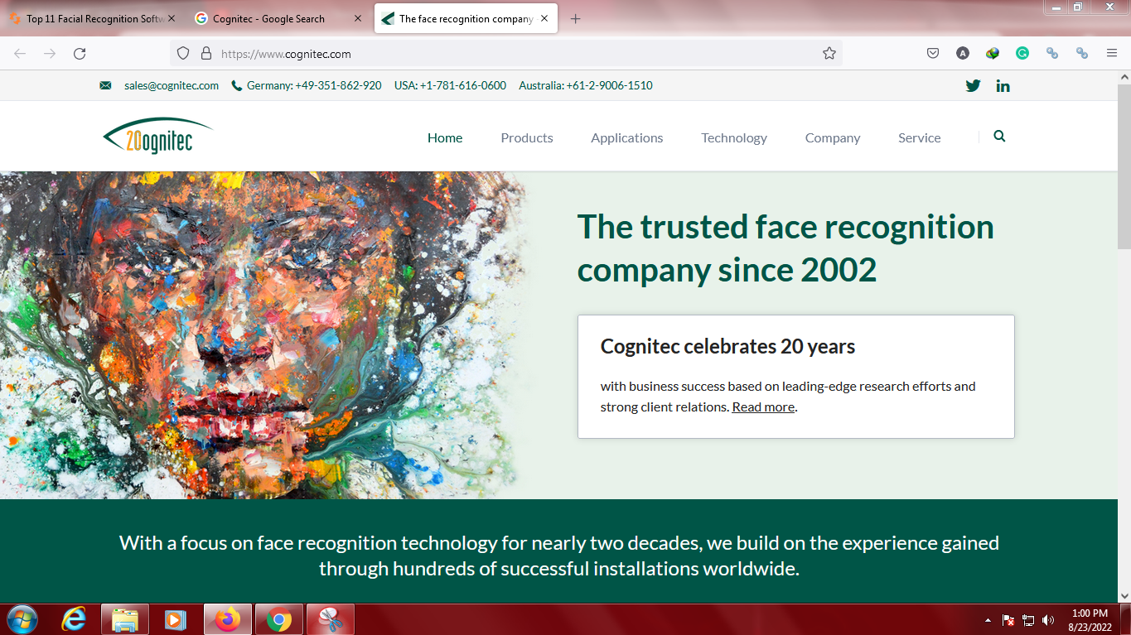Click the scrollbar down arrow
Screen dimensions: 1131x635
click(x=1124, y=595)
